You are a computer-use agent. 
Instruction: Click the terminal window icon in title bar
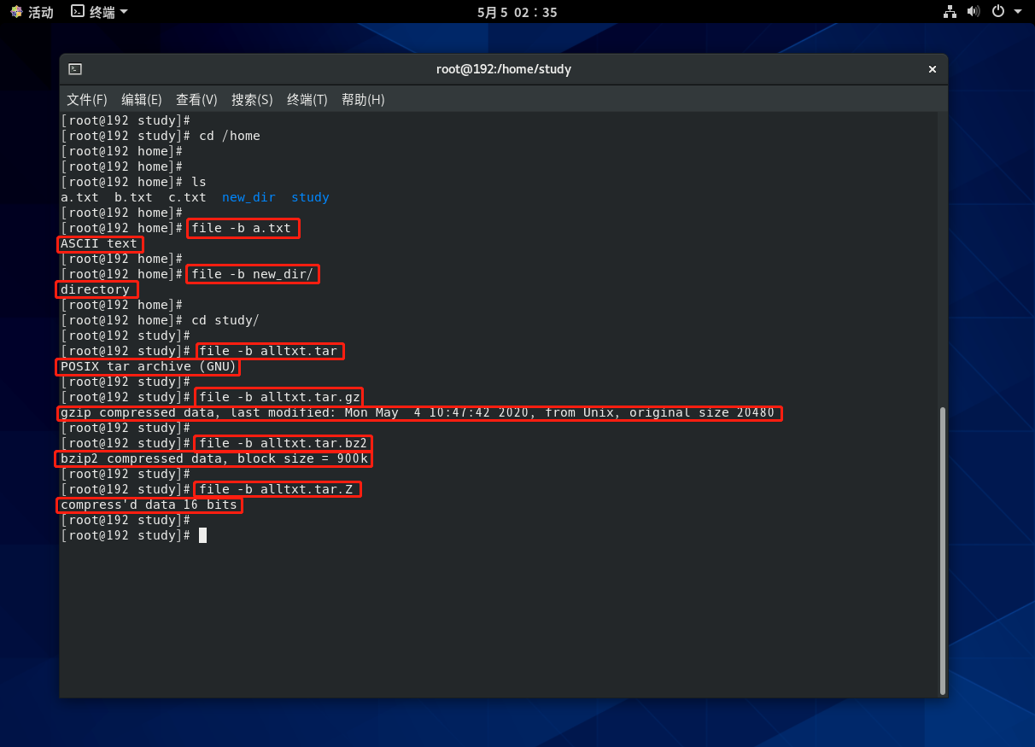75,69
